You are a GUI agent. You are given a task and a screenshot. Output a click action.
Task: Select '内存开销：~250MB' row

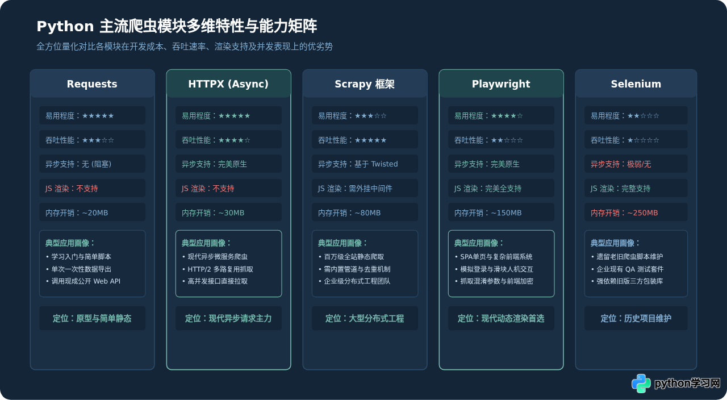tap(636, 213)
